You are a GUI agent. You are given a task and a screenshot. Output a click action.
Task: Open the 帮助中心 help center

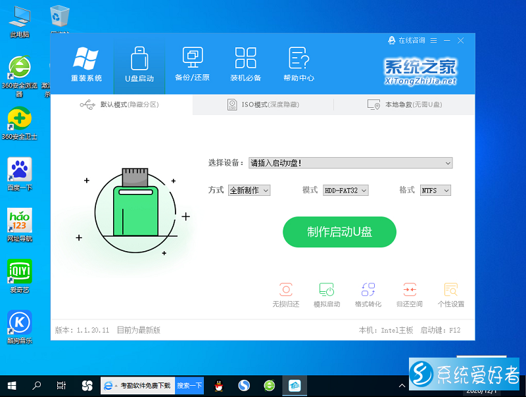click(299, 64)
